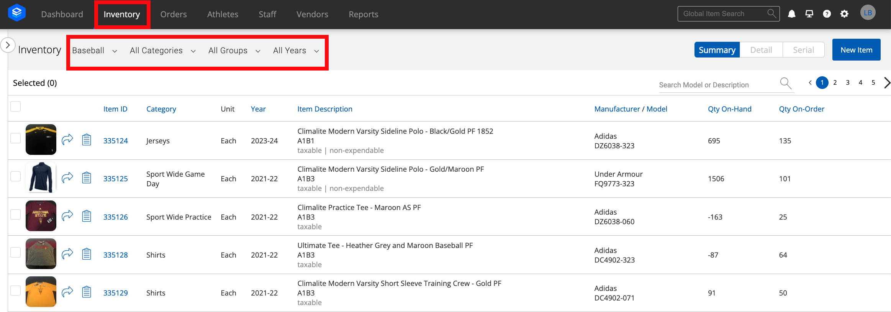
Task: Switch to the Serial tab
Action: pyautogui.click(x=803, y=50)
